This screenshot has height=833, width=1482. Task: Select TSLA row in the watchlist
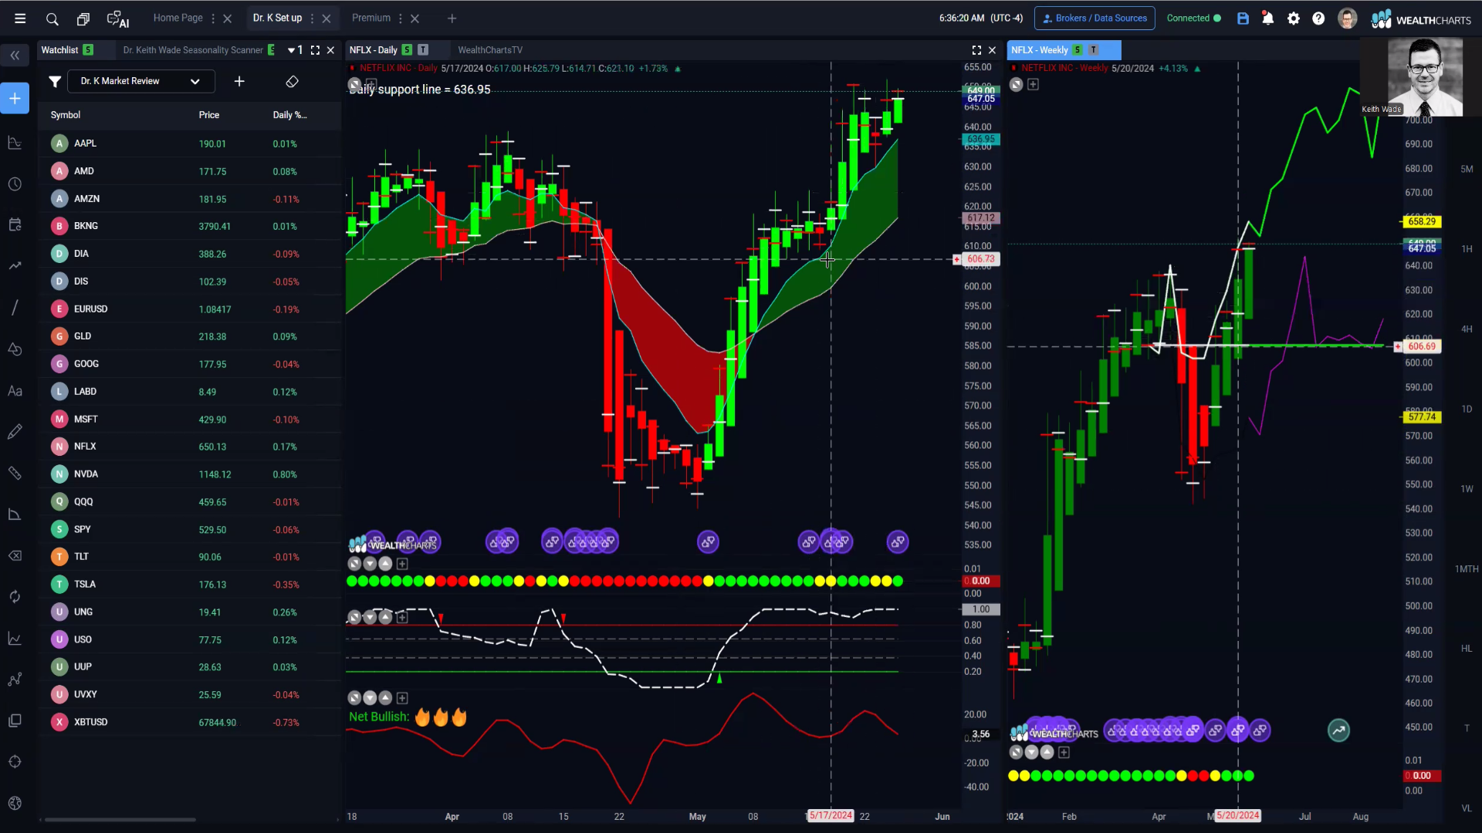click(x=189, y=585)
